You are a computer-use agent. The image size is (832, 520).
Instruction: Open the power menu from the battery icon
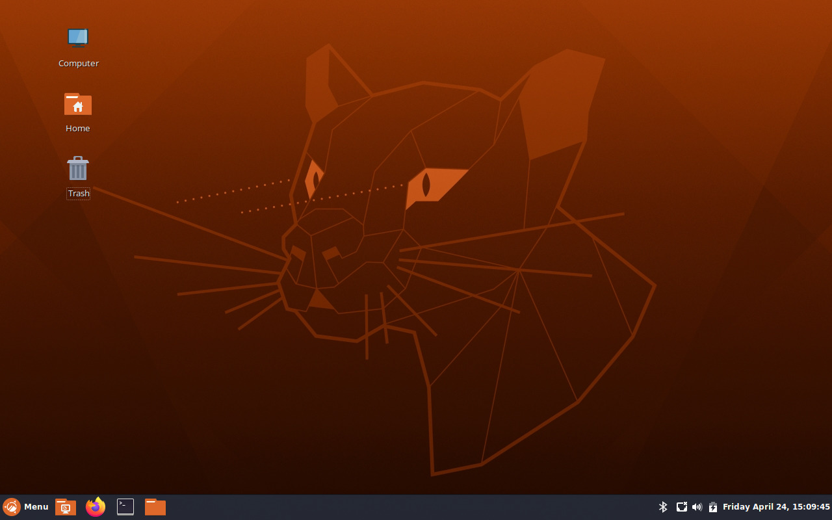712,506
